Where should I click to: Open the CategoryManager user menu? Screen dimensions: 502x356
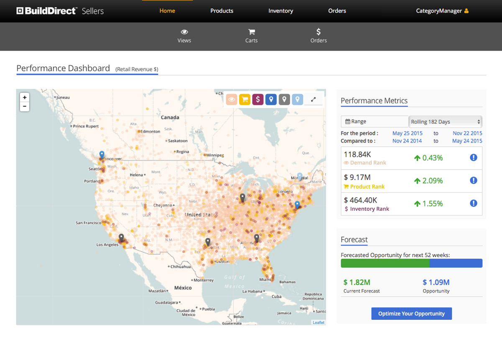442,11
